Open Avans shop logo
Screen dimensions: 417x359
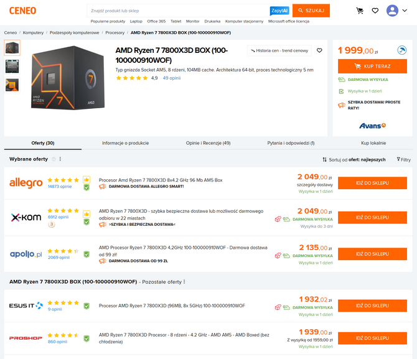372,126
